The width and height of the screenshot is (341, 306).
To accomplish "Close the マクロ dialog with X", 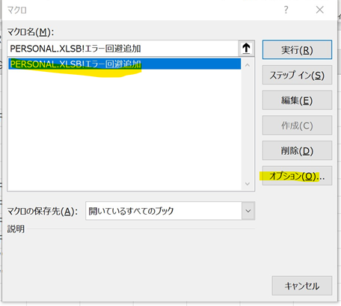I will click(319, 10).
